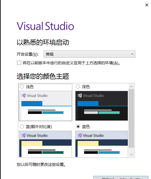Click the theme list scroll-down arrow
The width and height of the screenshot is (151, 179).
click(131, 154)
